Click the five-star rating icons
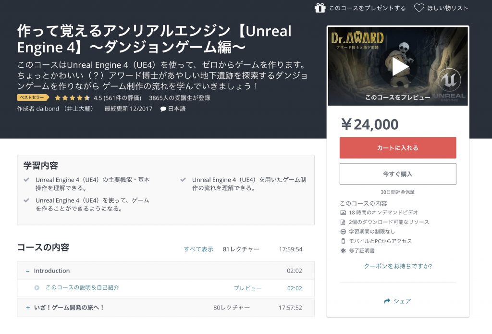The image size is (492, 334). 72,98
